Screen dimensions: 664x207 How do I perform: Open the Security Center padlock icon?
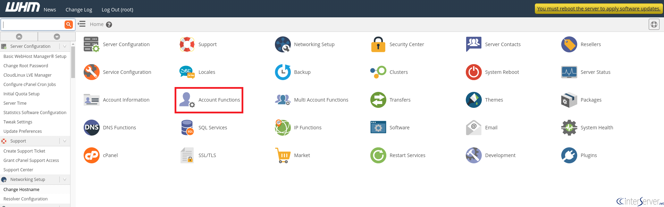pos(378,44)
